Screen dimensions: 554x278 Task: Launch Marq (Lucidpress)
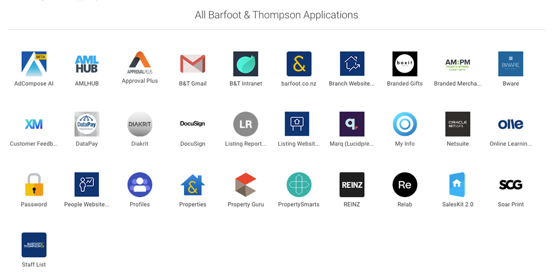tap(352, 124)
